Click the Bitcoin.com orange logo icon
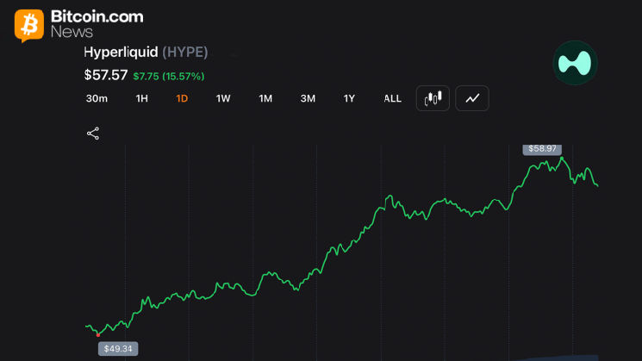This screenshot has width=642, height=361. pyautogui.click(x=29, y=25)
